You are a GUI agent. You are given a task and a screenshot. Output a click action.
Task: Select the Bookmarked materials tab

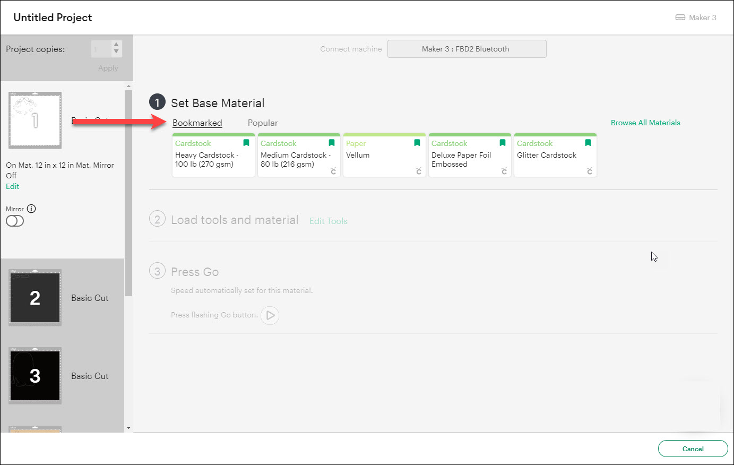[197, 123]
